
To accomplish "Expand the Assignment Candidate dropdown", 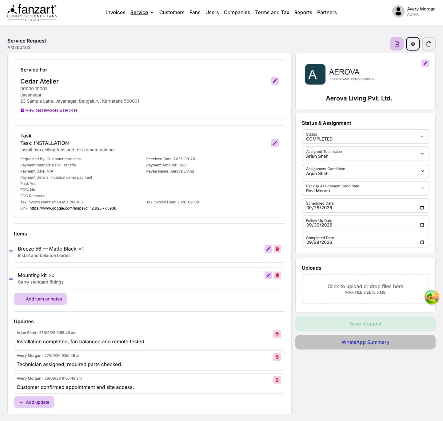I will 365,171.
